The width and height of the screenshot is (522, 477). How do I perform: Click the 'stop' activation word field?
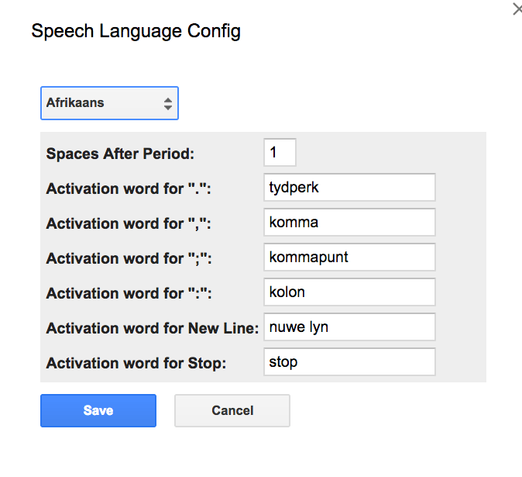tap(349, 362)
